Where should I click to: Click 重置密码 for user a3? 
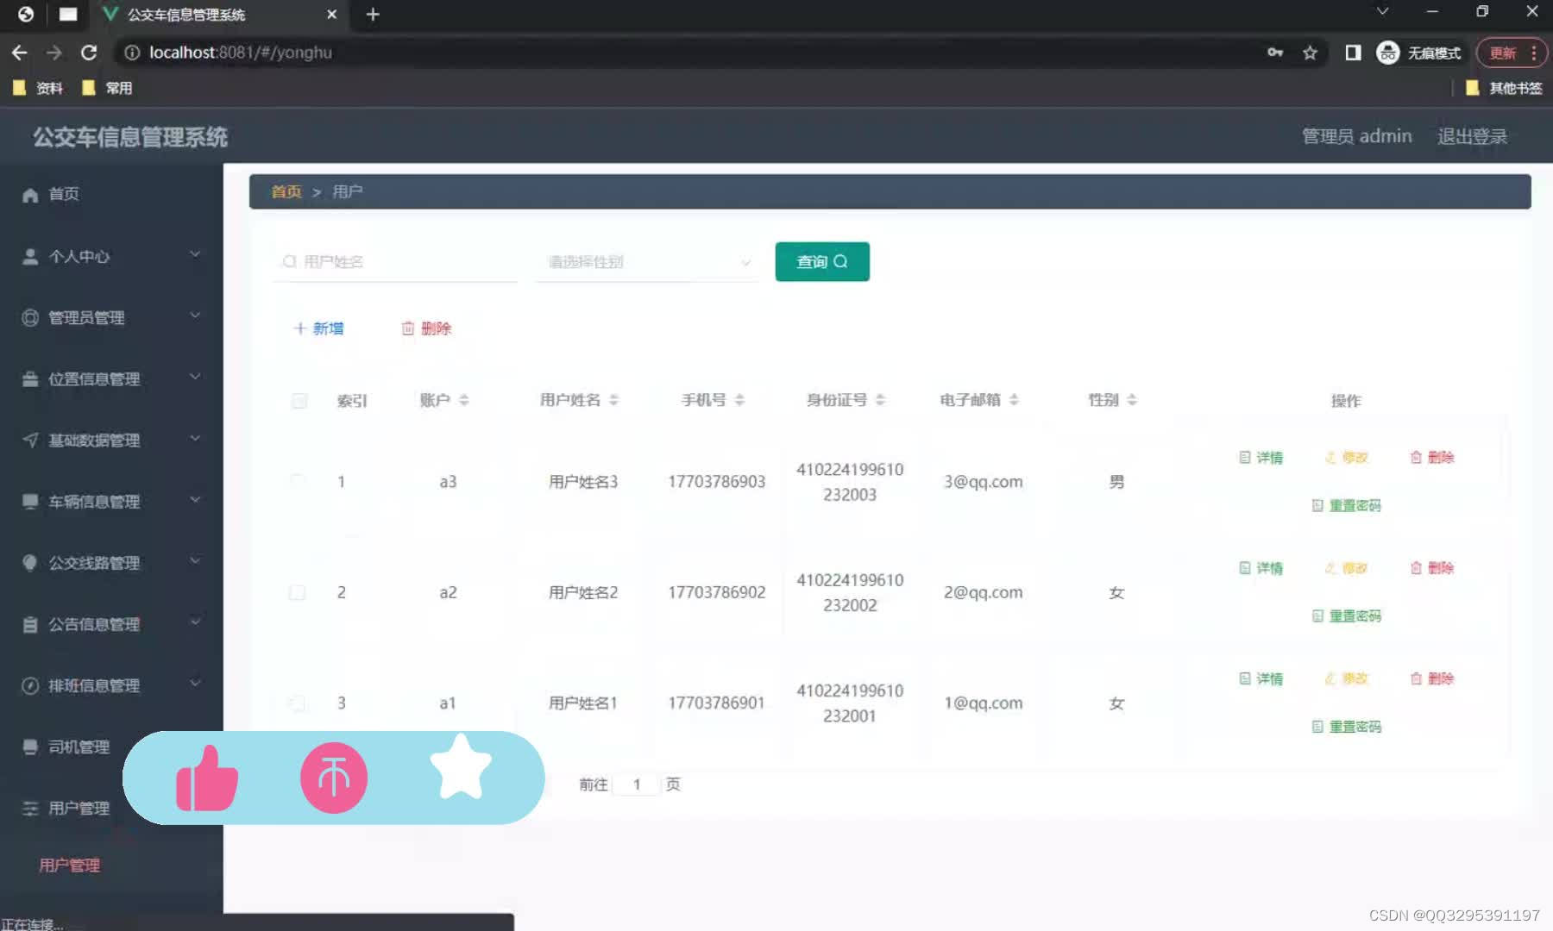click(1347, 505)
